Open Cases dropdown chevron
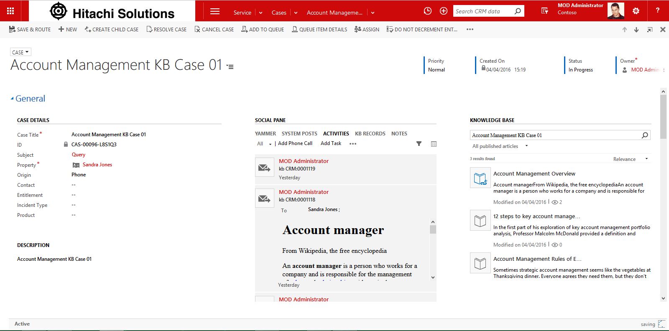 (296, 13)
